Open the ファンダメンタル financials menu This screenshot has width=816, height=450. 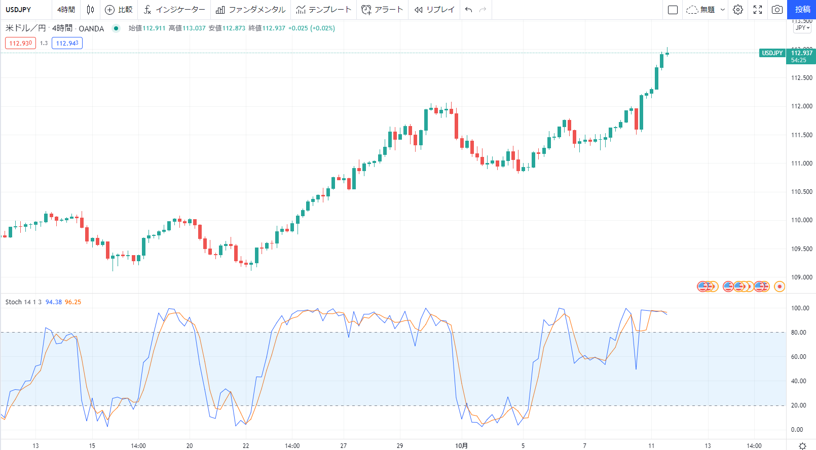(250, 10)
